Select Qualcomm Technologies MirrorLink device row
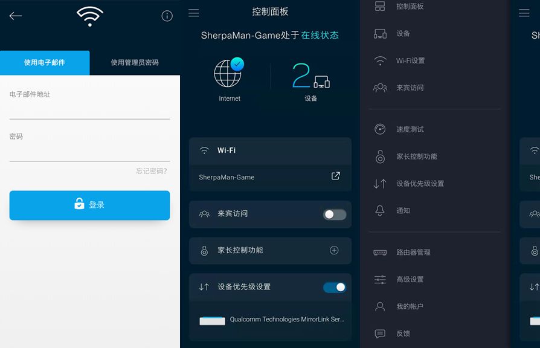This screenshot has width=540, height=348. 271,320
